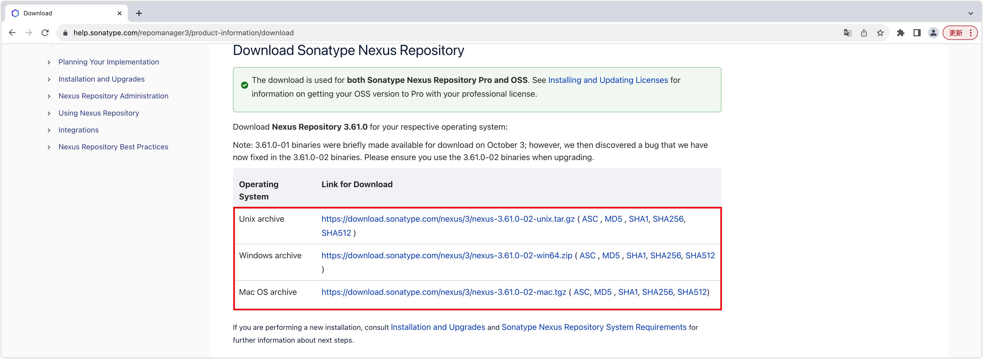Open Installing and Updating Licenses link
983x359 pixels.
(608, 80)
